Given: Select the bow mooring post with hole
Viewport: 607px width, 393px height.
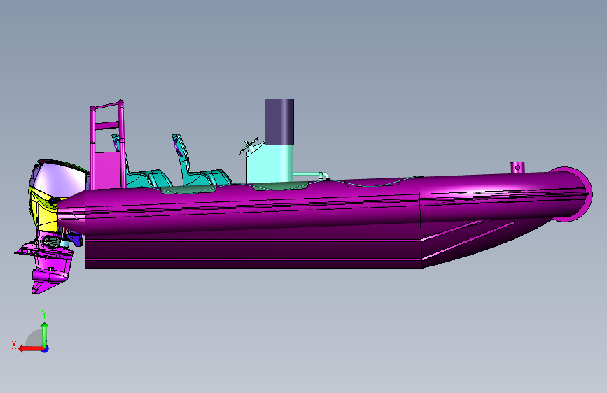Looking at the screenshot, I should tap(517, 167).
